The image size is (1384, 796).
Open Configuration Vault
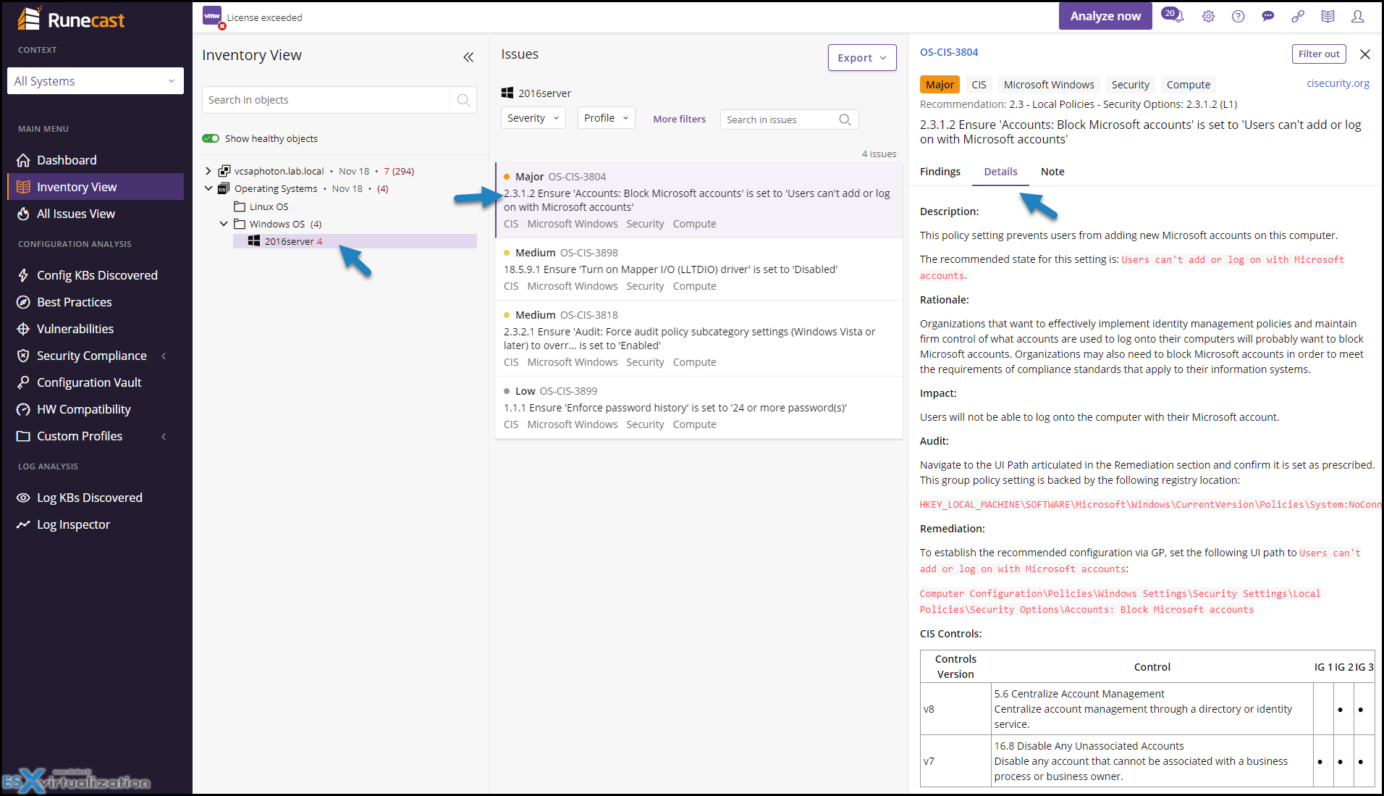coord(96,382)
